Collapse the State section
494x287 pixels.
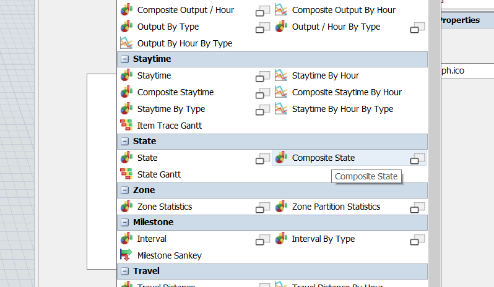[x=124, y=142]
